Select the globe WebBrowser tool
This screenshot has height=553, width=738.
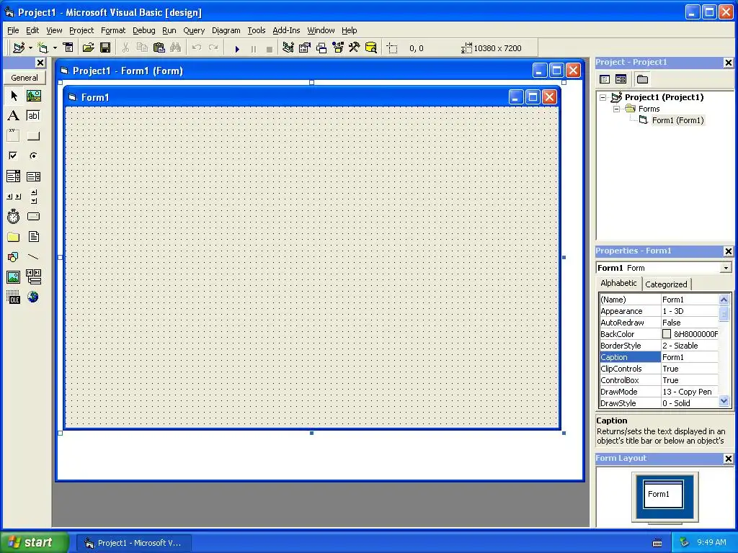33,297
